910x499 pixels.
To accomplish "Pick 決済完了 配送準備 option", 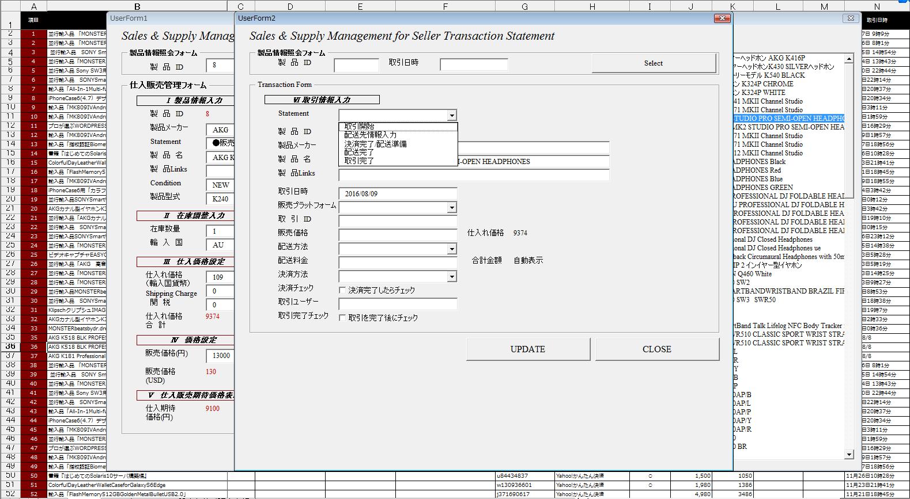I will pyautogui.click(x=375, y=144).
